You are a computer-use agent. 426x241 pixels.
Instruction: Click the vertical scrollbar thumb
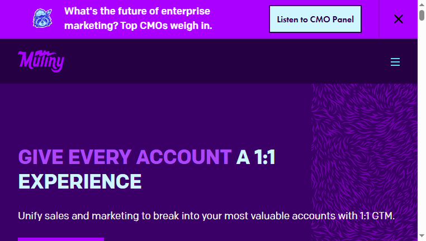422,15
